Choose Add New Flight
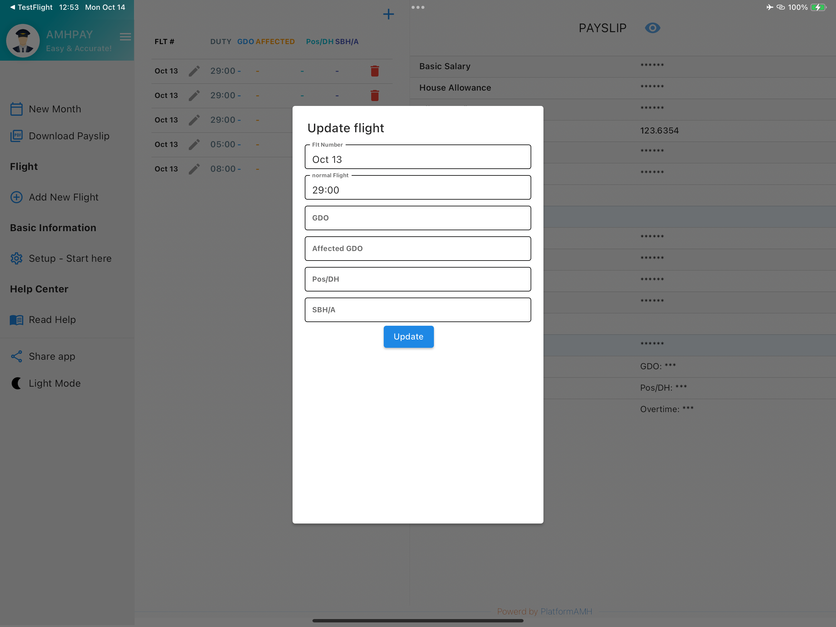Screen dimensions: 836x627 [x=54, y=197]
